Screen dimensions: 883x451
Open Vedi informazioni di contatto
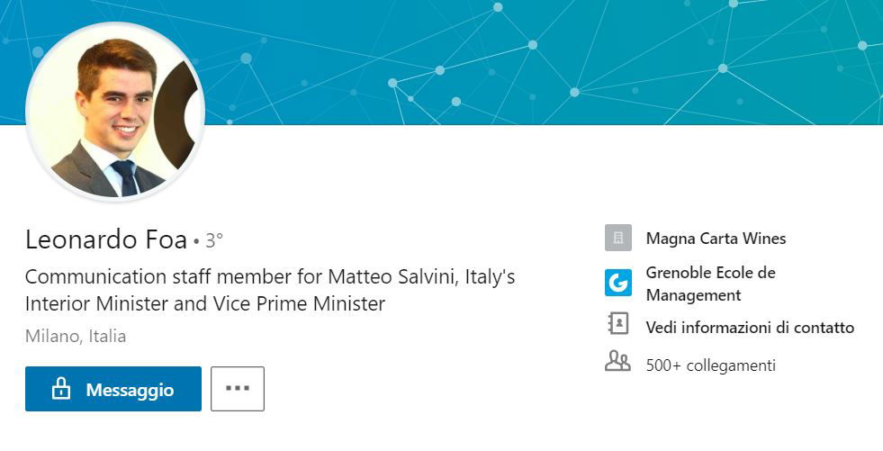tap(750, 327)
